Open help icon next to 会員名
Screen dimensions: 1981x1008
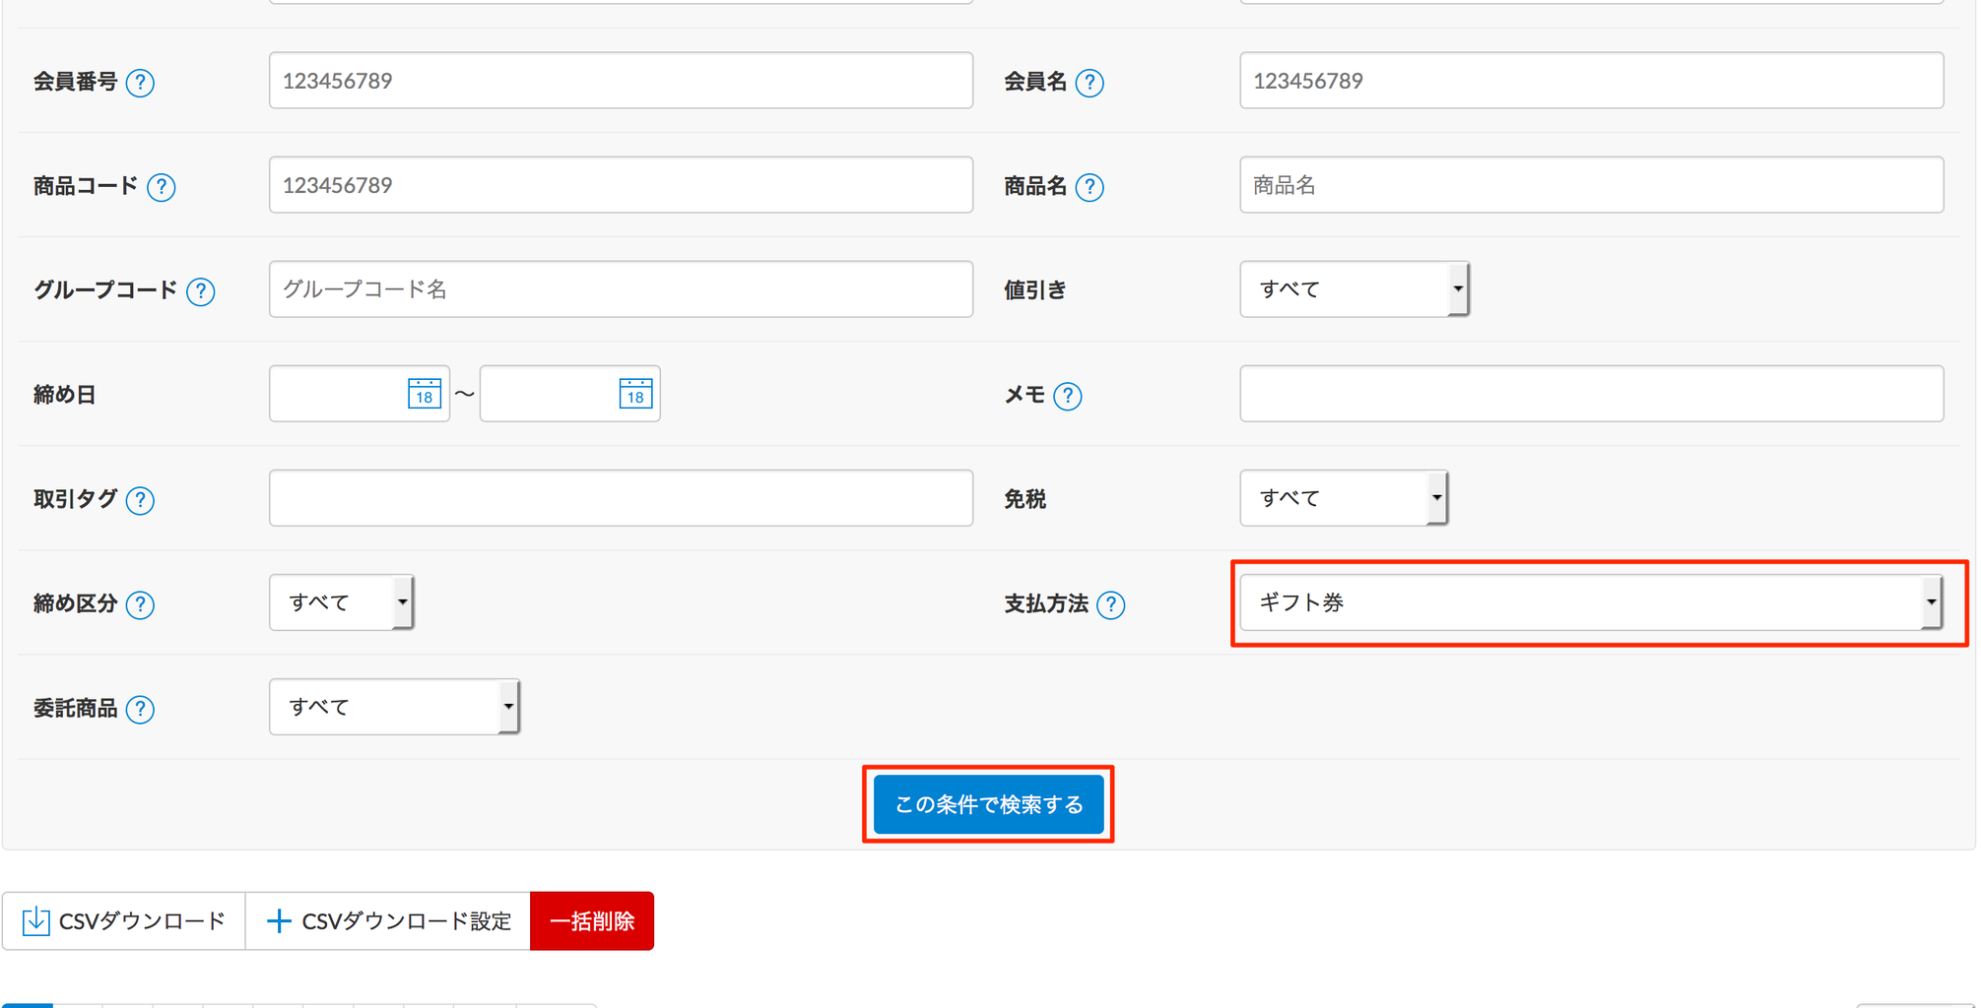coord(1090,83)
